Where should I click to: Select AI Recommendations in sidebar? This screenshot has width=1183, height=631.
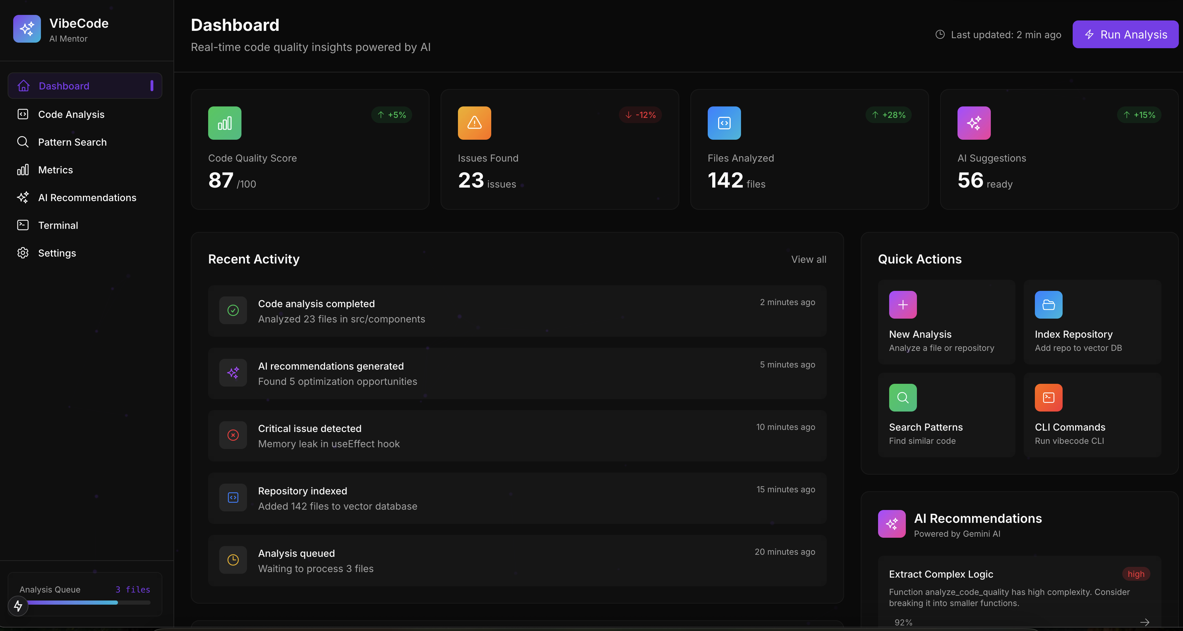coord(87,198)
